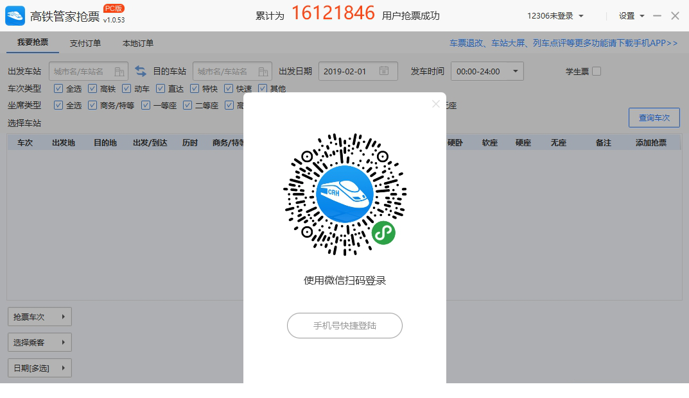Toggle the 学生票 checkbox
The height and width of the screenshot is (398, 689).
pyautogui.click(x=597, y=71)
